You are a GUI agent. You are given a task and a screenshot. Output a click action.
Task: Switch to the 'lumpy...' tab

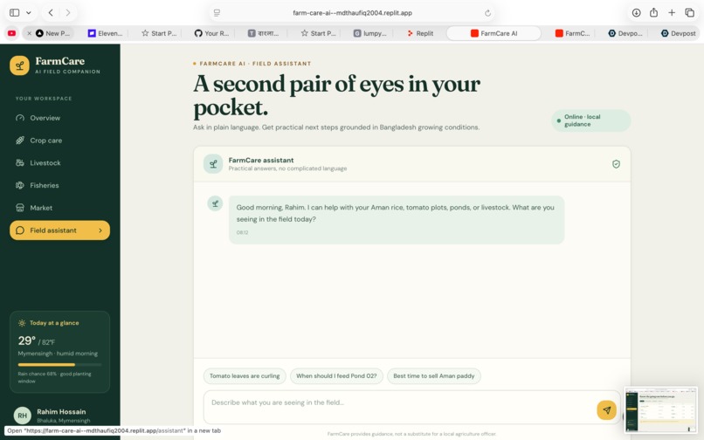coord(370,33)
